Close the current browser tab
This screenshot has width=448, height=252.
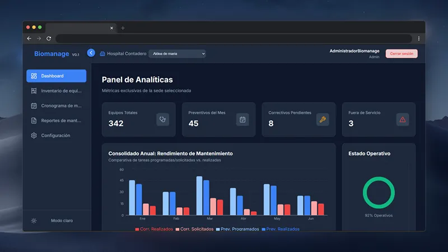click(x=111, y=28)
